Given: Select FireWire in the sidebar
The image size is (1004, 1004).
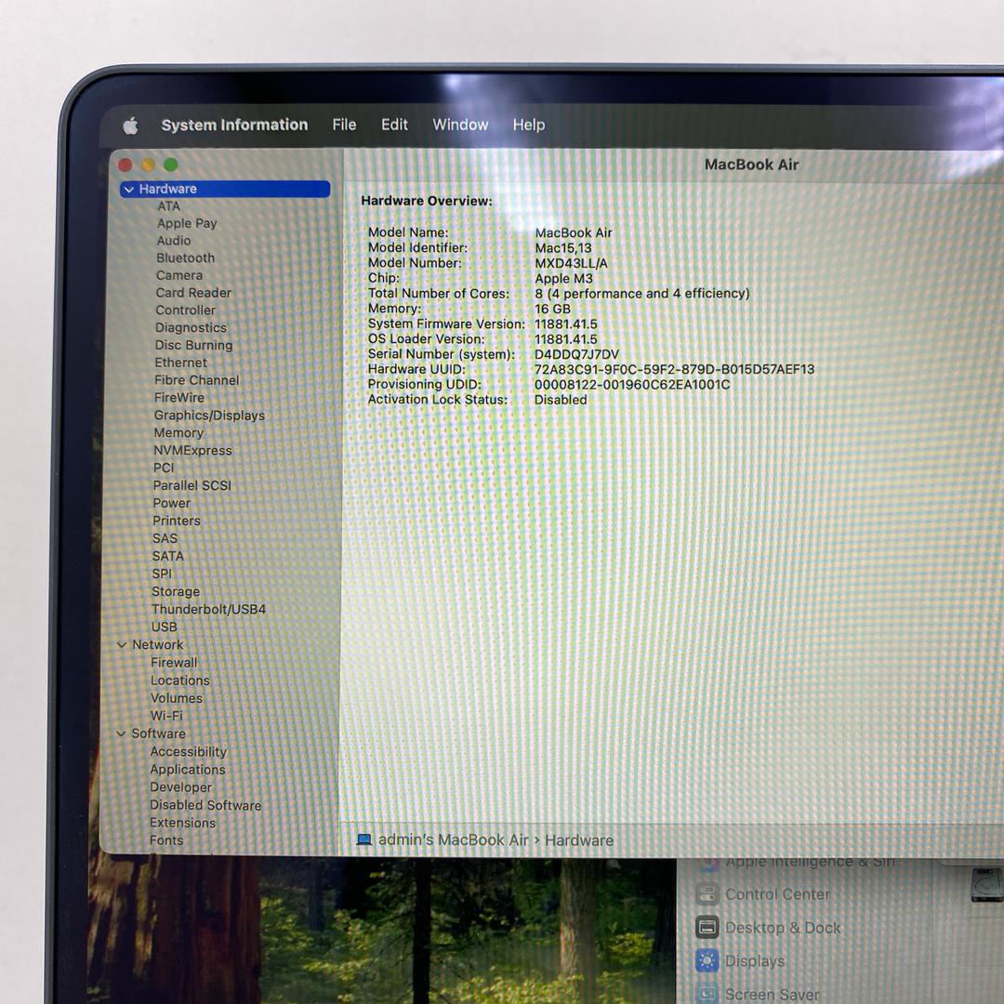Looking at the screenshot, I should [x=179, y=398].
